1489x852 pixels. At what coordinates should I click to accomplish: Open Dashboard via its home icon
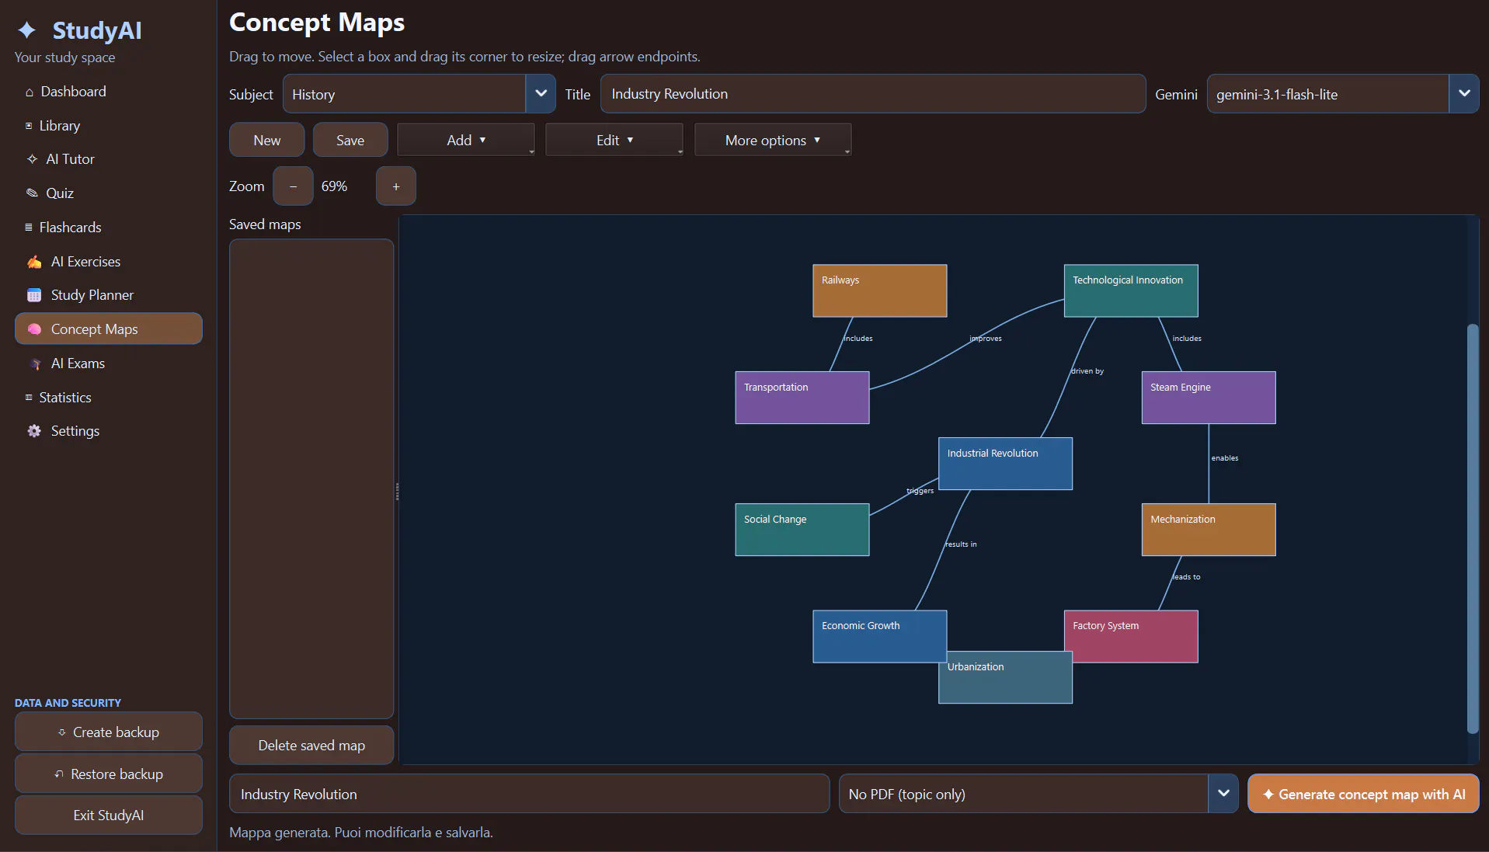(x=30, y=92)
